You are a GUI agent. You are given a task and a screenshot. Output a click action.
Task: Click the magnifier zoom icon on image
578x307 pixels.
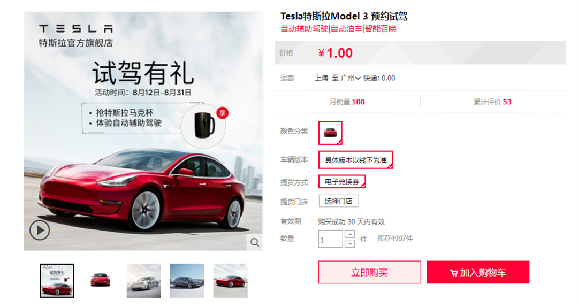[254, 242]
